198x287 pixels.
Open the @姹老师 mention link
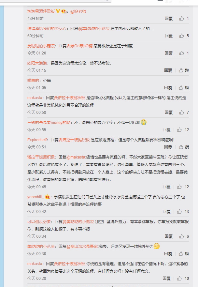click(78, 11)
